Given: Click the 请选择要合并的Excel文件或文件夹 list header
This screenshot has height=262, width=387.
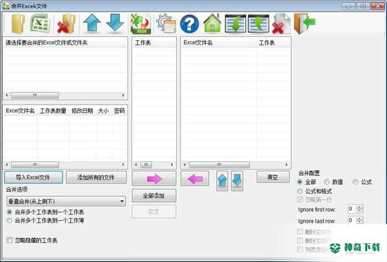Looking at the screenshot, I should 65,43.
